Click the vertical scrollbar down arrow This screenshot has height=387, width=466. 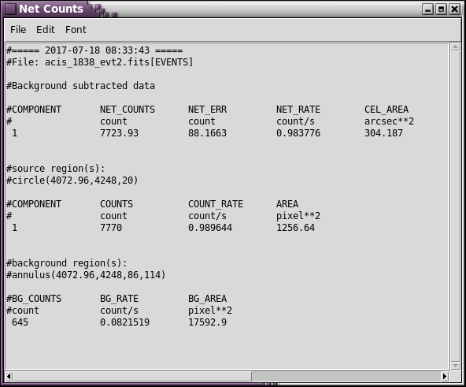pos(455,365)
